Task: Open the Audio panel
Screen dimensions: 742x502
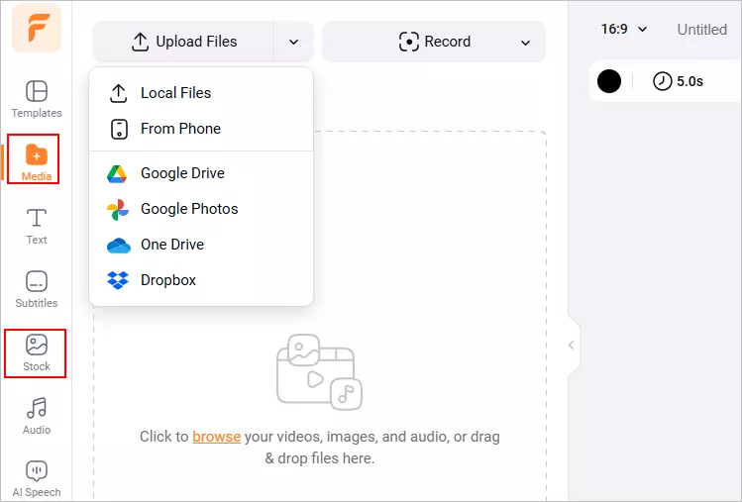Action: 37,417
